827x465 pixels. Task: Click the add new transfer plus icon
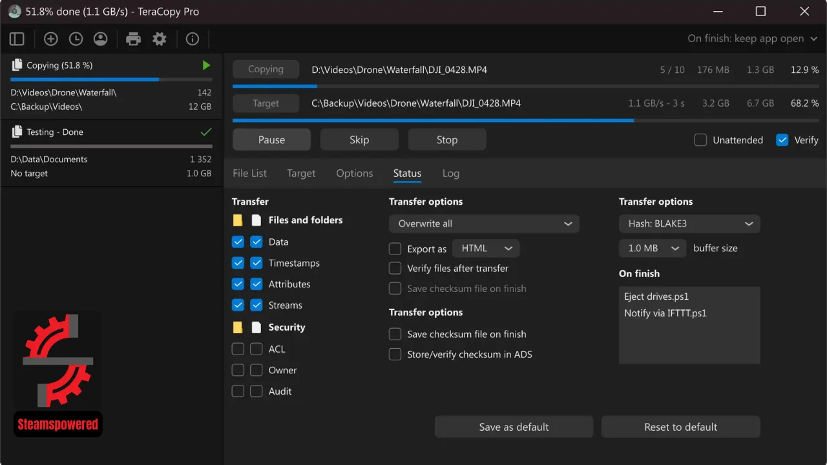tap(50, 39)
